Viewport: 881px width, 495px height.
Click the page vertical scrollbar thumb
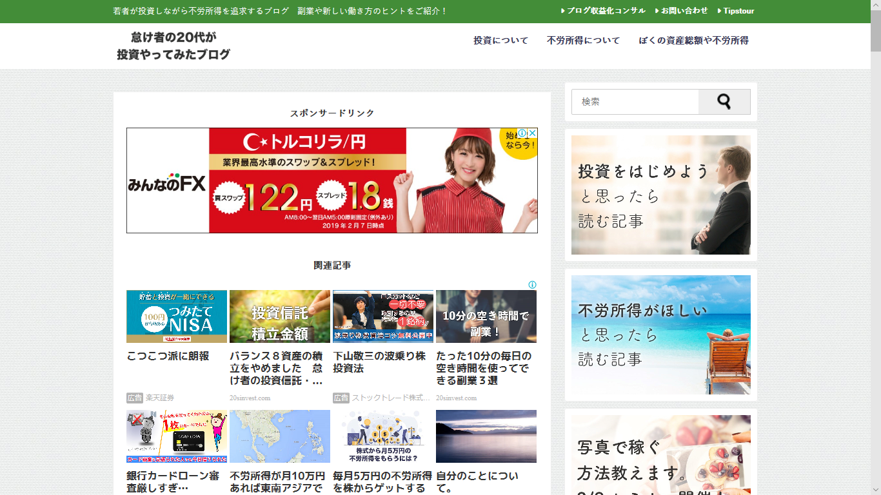[x=876, y=30]
